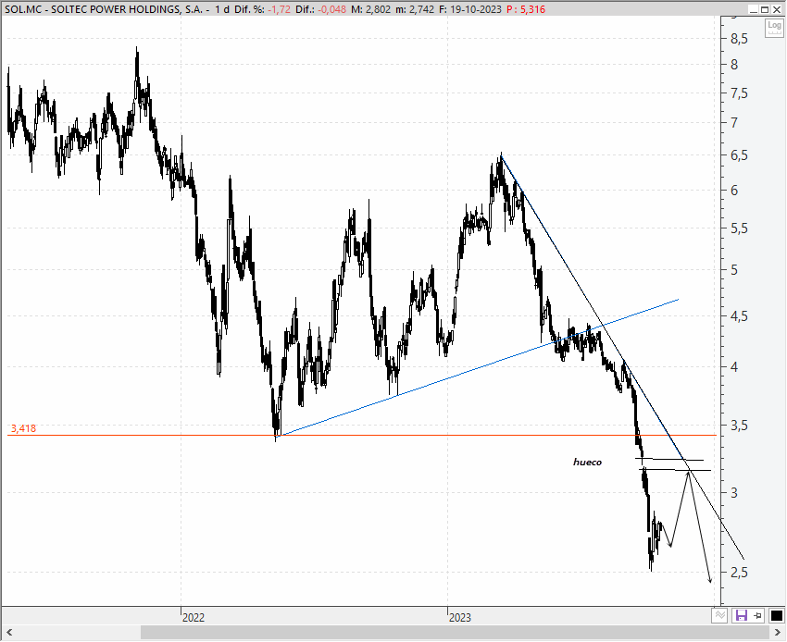Click the 4 price axis label
This screenshot has height=642, width=787.
click(734, 366)
